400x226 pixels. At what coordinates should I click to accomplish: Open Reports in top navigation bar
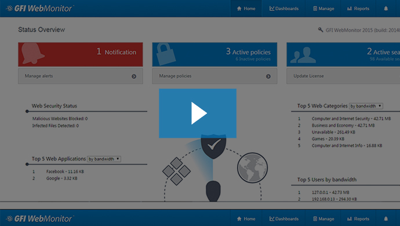[x=358, y=9]
